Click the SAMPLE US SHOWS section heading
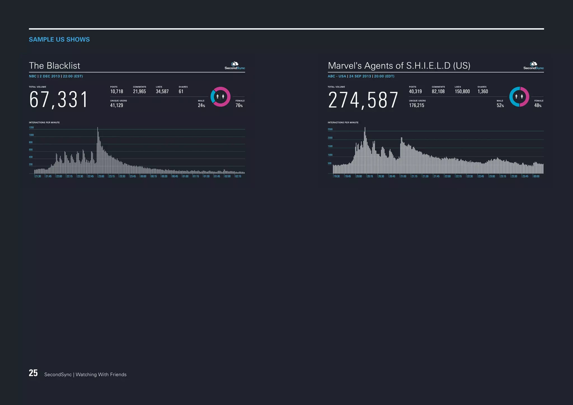The image size is (573, 405). click(59, 39)
